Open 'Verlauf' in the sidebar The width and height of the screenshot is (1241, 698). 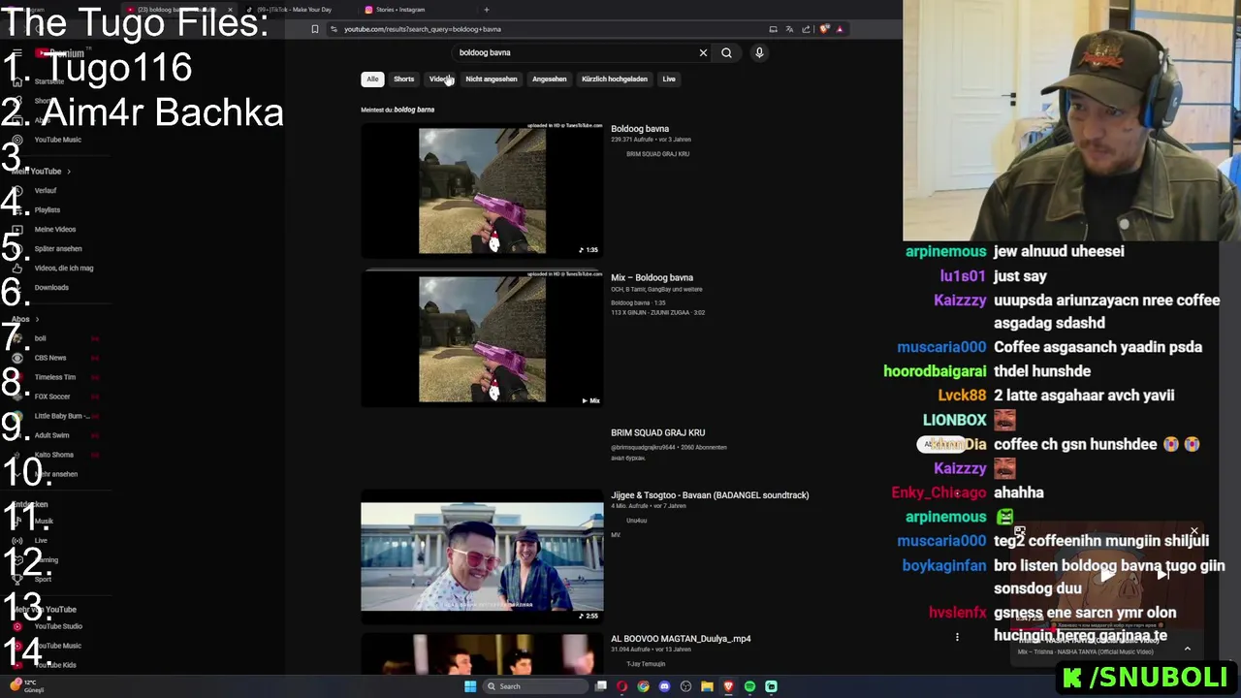[46, 191]
